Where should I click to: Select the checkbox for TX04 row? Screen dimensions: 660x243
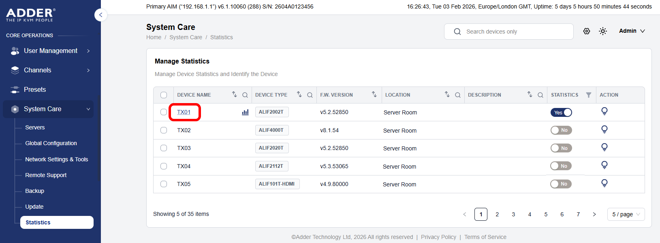coord(164,166)
